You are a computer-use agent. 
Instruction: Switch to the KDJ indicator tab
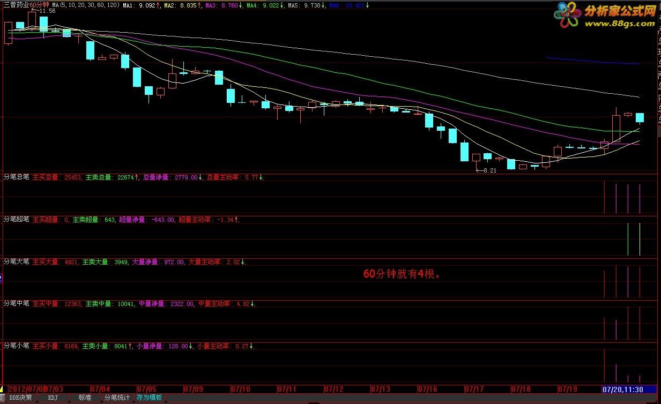click(53, 398)
